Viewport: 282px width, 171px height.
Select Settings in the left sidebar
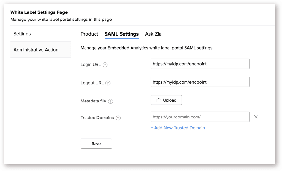click(22, 34)
